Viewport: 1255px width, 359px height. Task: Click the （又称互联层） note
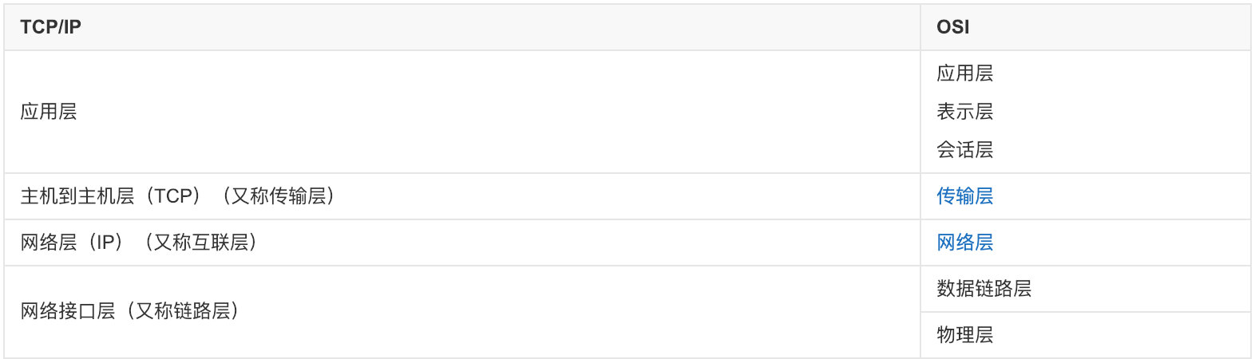[x=200, y=243]
